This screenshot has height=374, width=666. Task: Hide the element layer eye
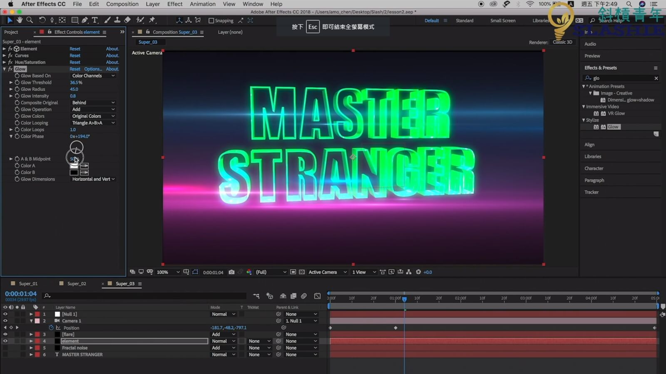click(5, 341)
